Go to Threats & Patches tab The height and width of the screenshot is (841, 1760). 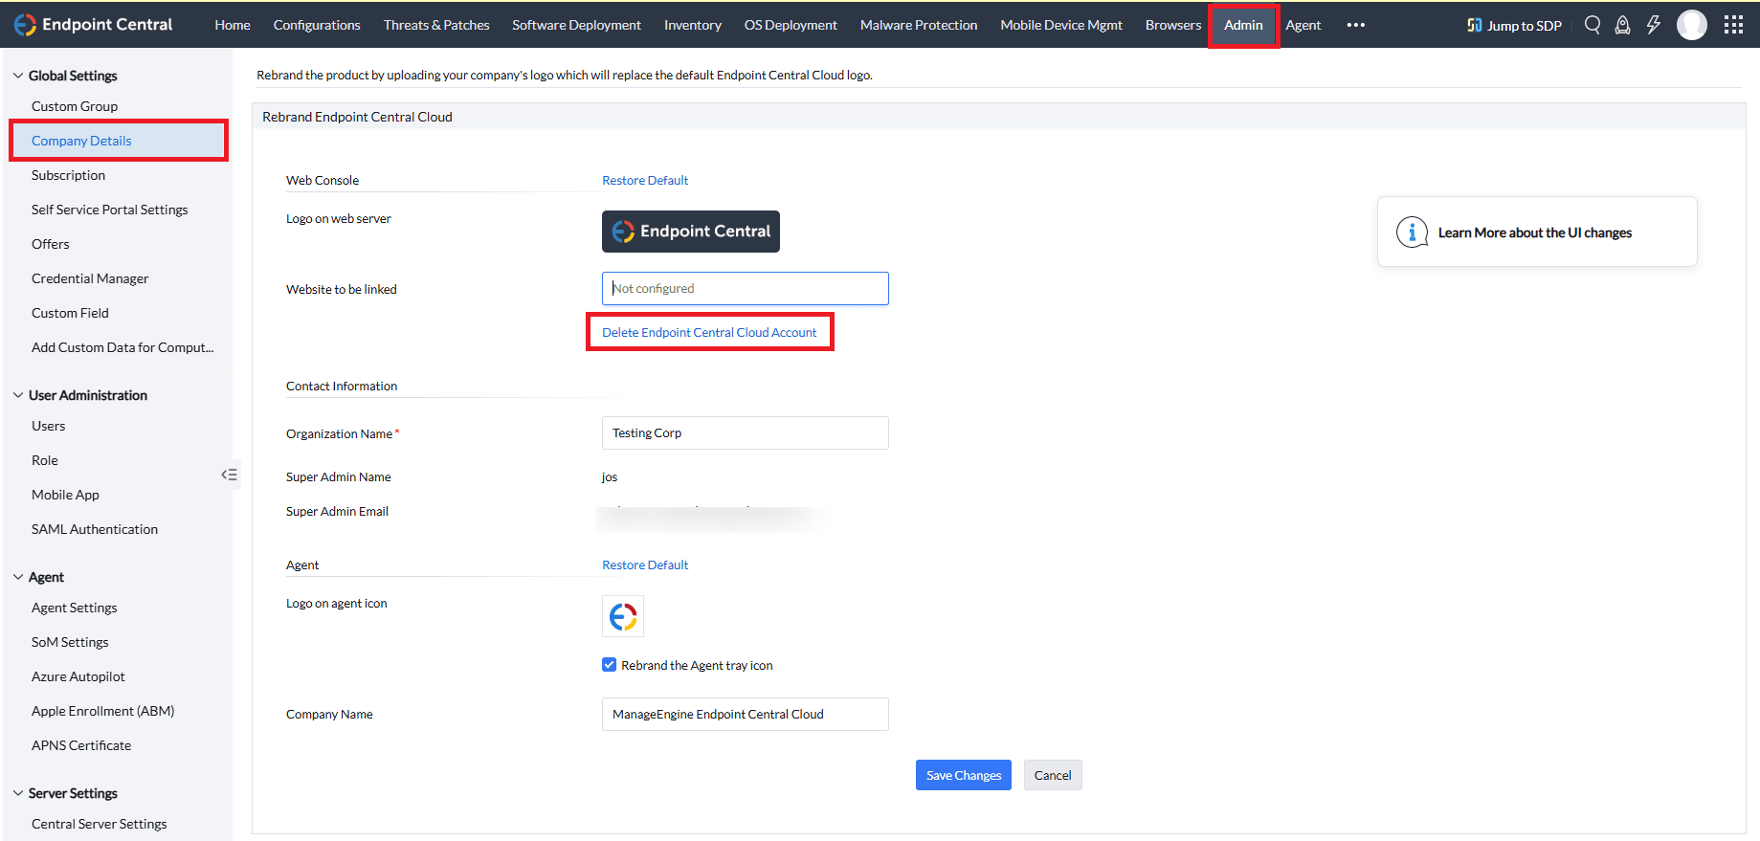[436, 25]
